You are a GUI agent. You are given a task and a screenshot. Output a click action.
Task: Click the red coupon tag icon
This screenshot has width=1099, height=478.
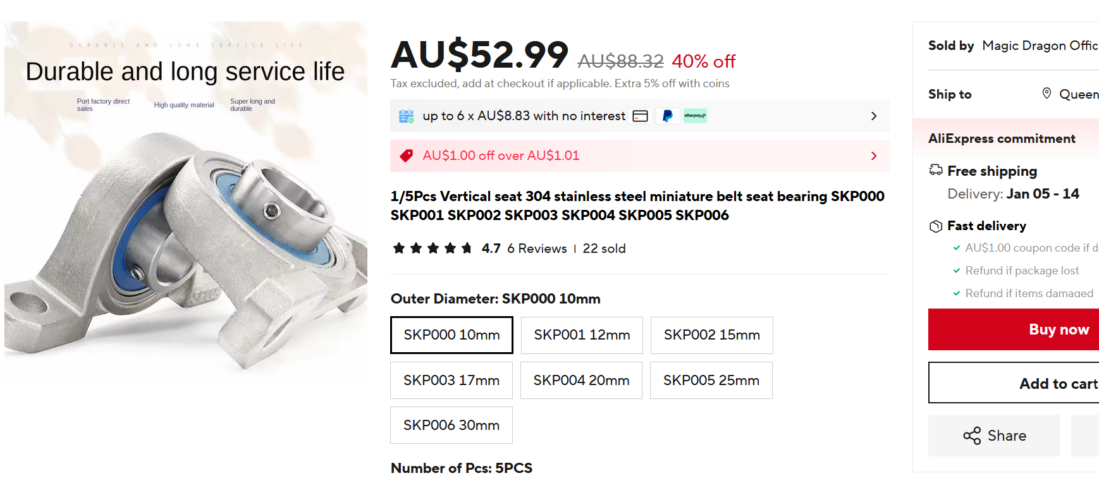[x=407, y=156]
